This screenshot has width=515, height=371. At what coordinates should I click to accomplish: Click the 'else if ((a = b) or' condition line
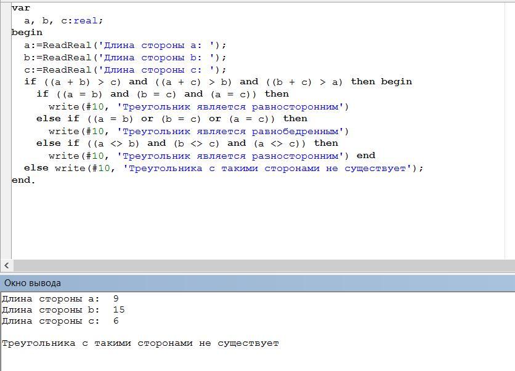point(172,119)
